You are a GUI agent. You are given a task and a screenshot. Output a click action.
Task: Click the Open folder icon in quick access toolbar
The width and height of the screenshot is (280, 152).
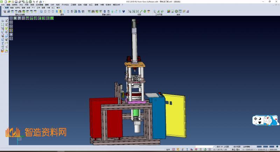(x=8, y=1)
